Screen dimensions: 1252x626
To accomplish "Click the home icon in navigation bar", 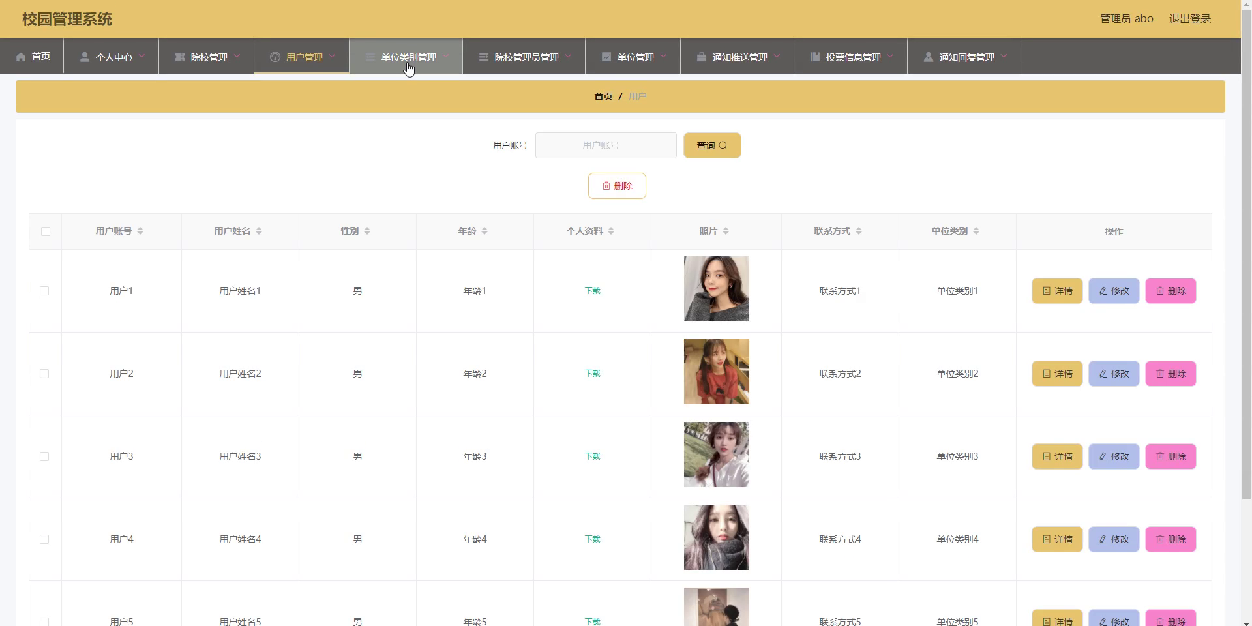I will [x=21, y=57].
